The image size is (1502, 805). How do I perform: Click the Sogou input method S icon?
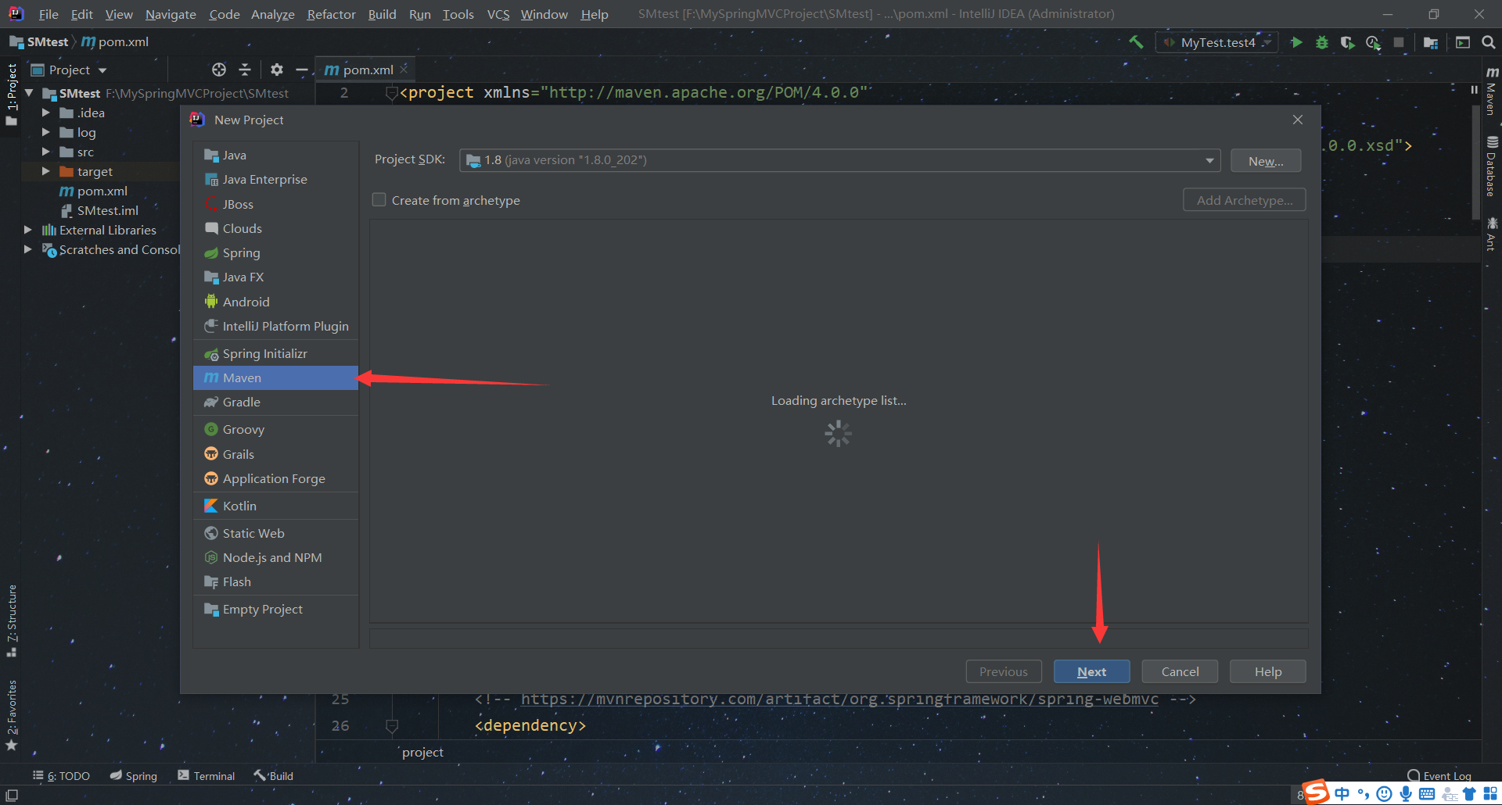[x=1316, y=792]
